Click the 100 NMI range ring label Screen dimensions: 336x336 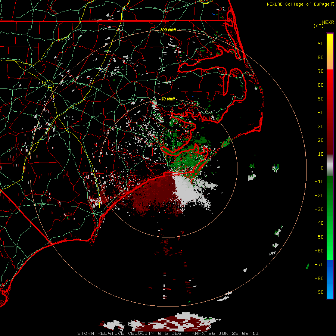168,30
